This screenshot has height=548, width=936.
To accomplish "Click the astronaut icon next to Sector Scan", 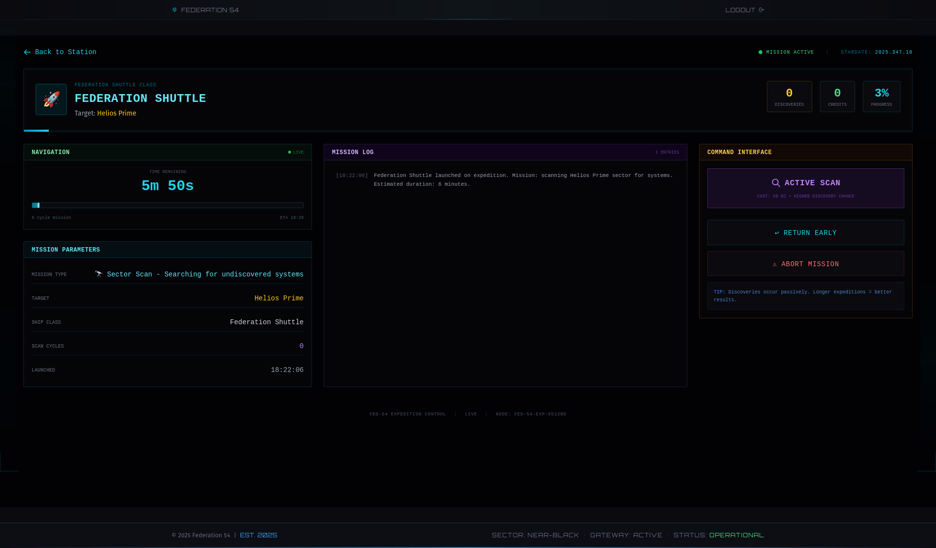I will tap(98, 274).
